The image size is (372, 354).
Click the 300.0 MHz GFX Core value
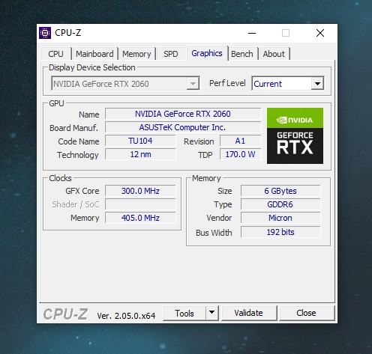[x=140, y=191]
